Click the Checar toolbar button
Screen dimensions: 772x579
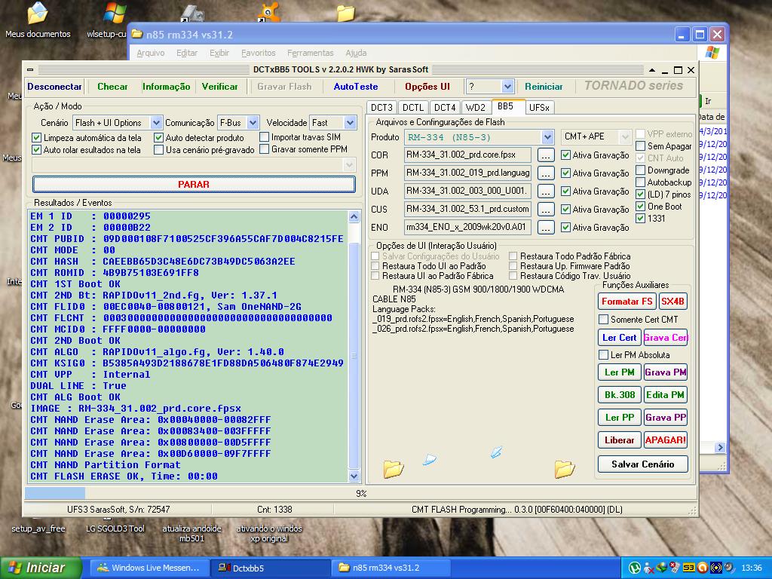tap(112, 87)
